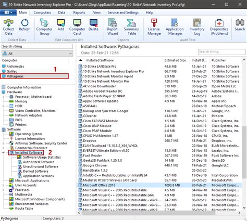Click the Delete computer icon
247x221 pixels.
point(93,25)
